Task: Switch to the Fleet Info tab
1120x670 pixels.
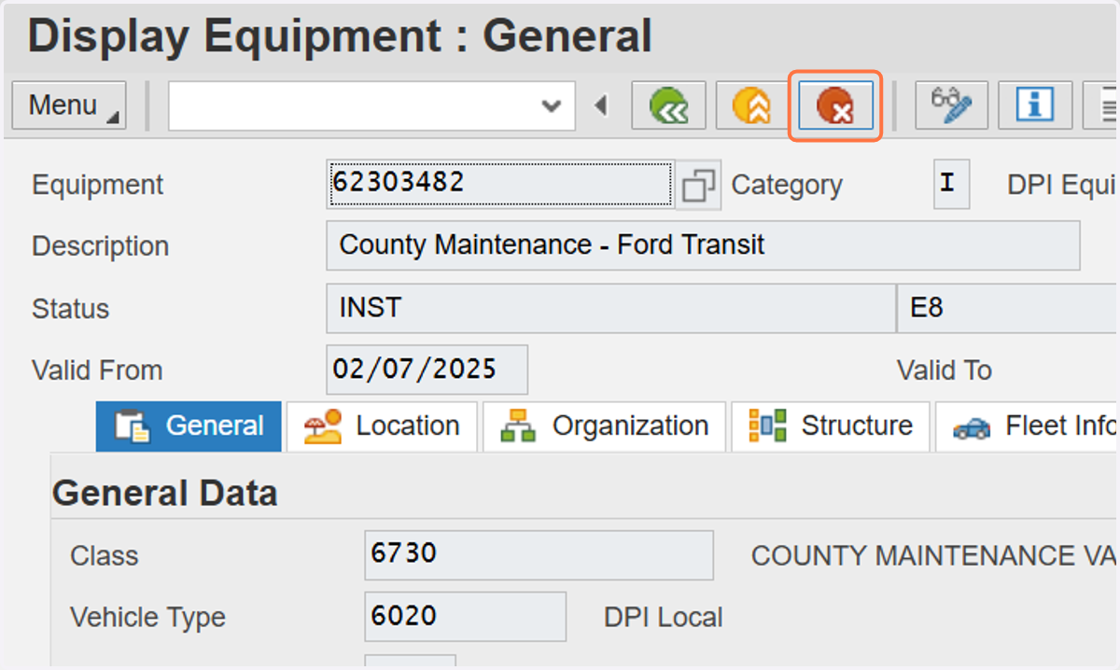Action: [x=1028, y=426]
